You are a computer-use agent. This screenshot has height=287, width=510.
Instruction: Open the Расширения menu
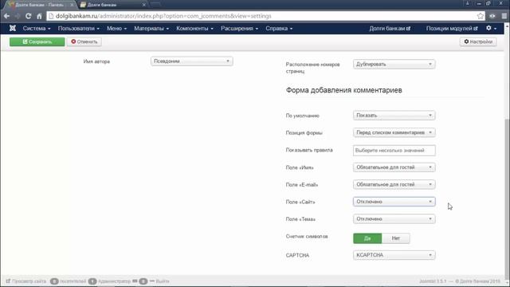pyautogui.click(x=239, y=29)
